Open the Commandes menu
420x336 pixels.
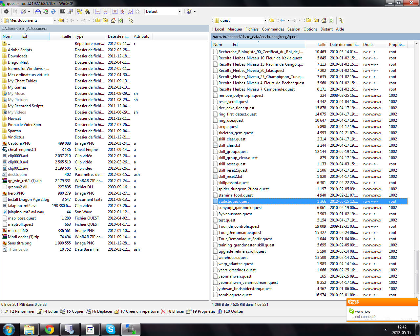pyautogui.click(x=273, y=29)
